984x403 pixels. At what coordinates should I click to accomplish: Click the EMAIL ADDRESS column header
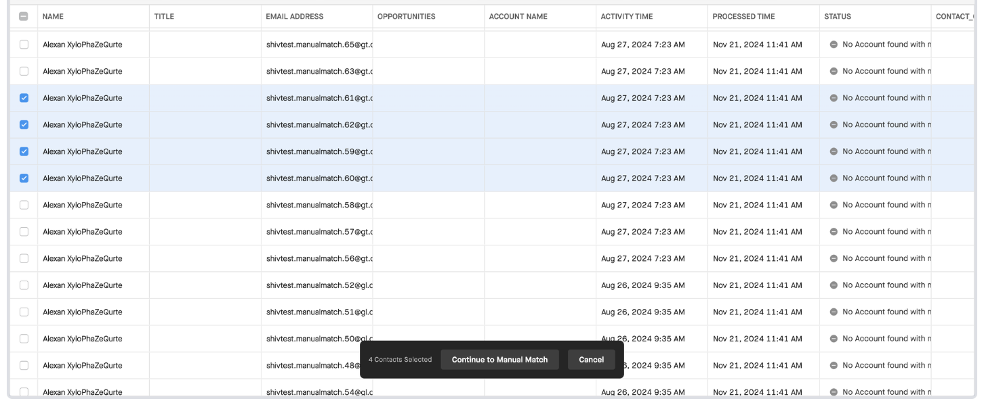pyautogui.click(x=294, y=16)
